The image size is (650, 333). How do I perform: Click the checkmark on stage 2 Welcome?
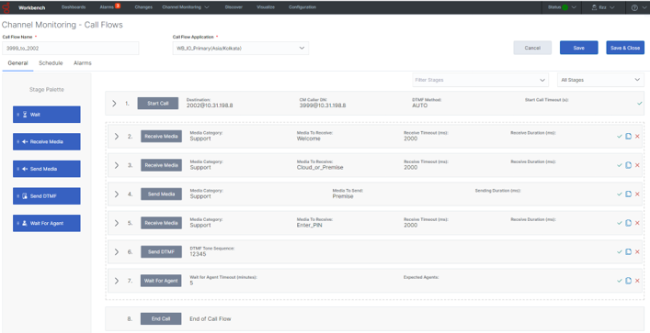[x=620, y=136]
